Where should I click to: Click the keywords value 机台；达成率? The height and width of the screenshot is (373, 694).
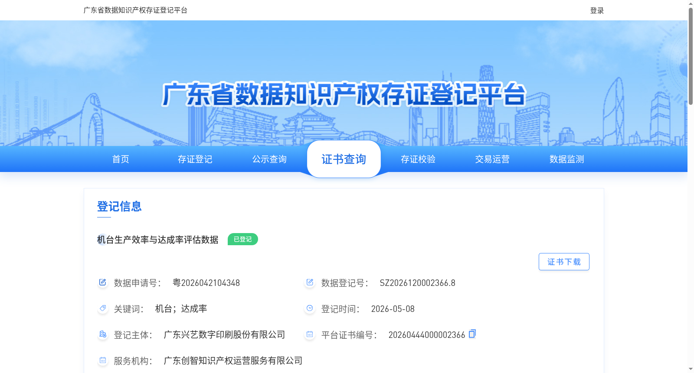(181, 308)
